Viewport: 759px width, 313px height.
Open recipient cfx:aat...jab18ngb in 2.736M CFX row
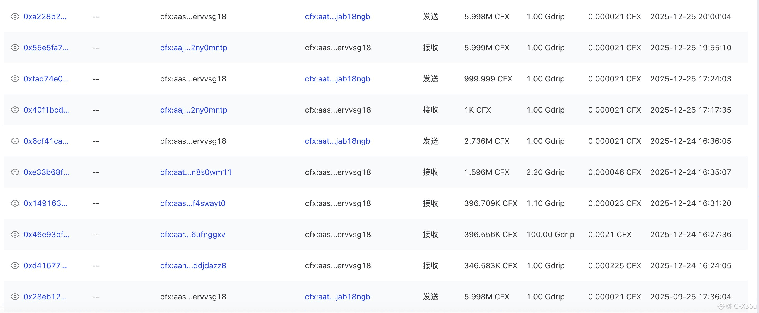point(337,141)
